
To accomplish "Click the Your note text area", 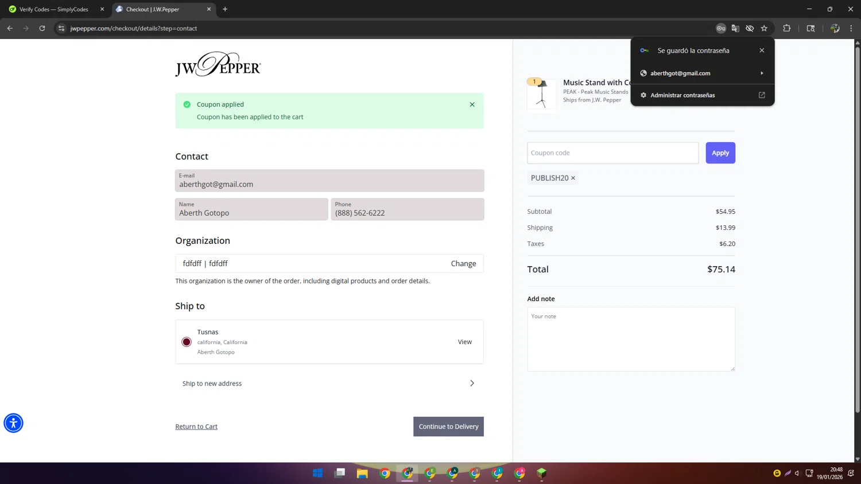I will pyautogui.click(x=631, y=339).
